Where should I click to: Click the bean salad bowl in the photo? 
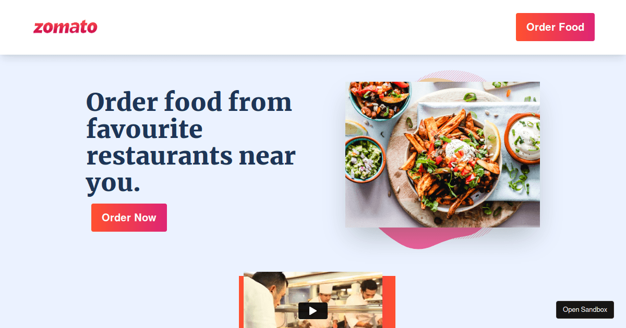point(379,99)
